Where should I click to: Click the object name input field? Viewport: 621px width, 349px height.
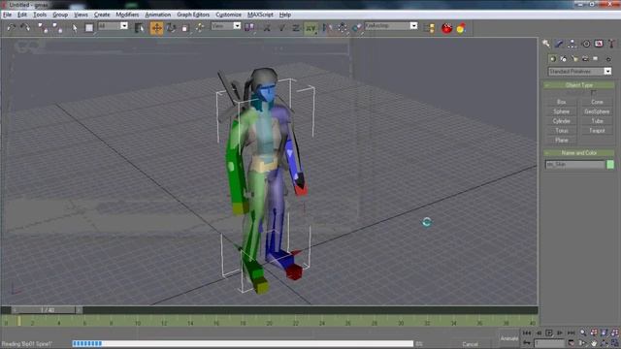tap(574, 164)
